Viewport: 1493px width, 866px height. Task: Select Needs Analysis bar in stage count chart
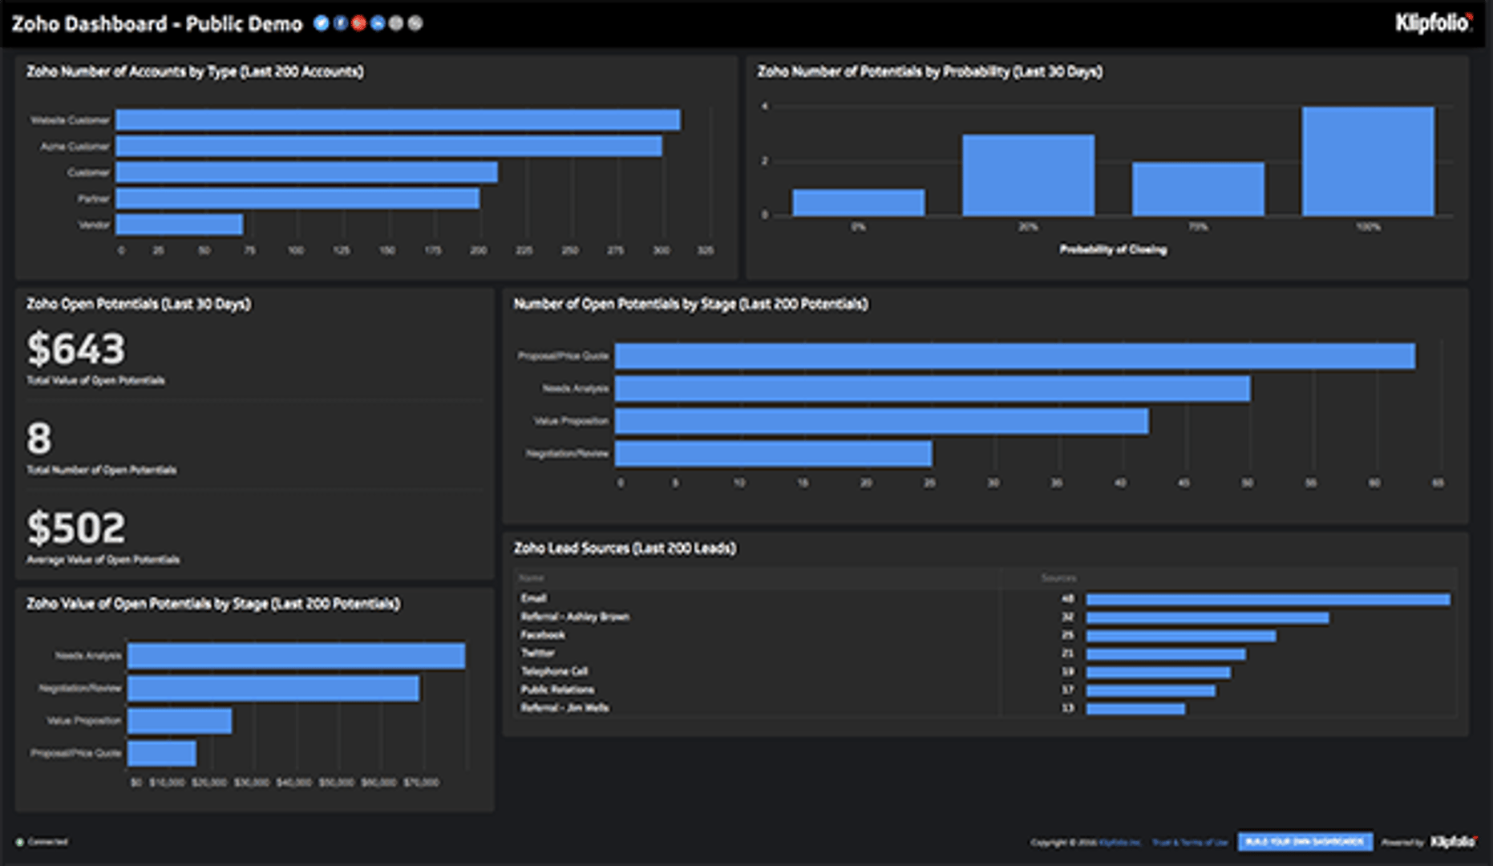(933, 389)
